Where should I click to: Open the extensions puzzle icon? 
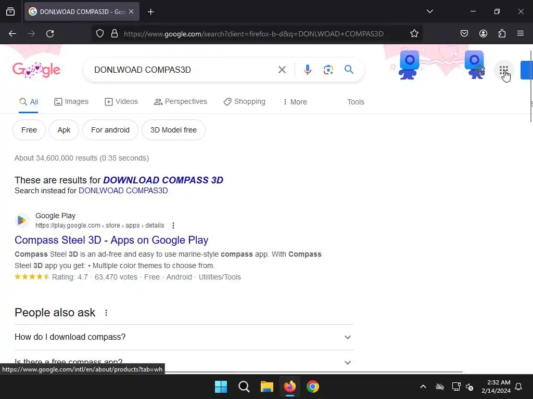[x=502, y=34]
